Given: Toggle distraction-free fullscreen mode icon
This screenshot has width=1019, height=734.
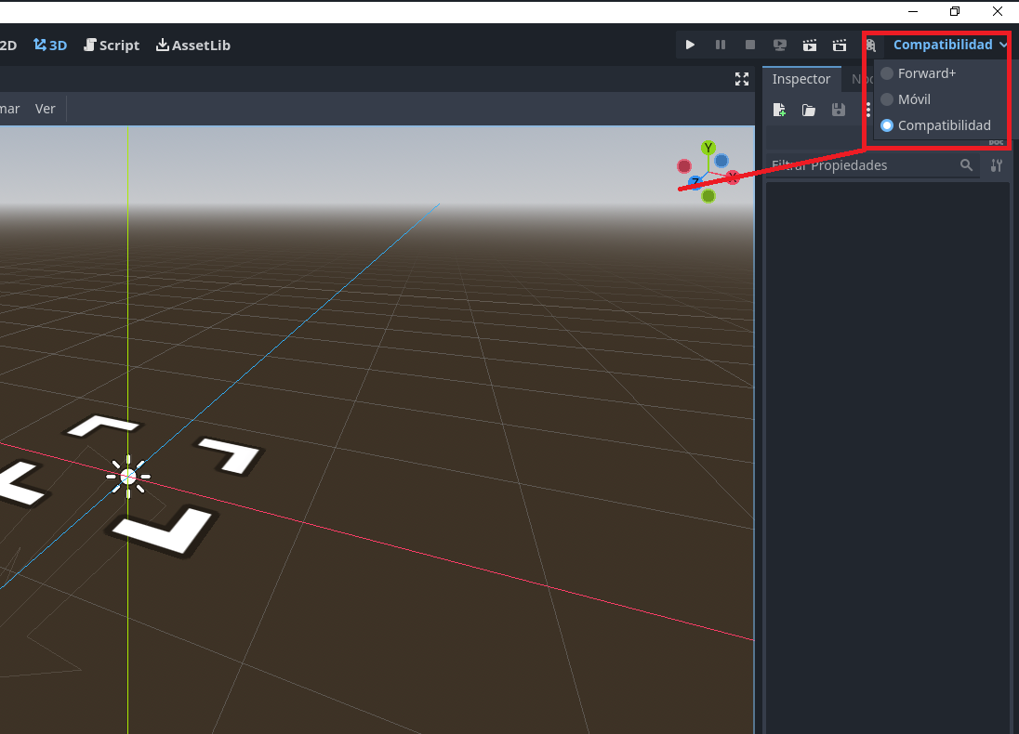Looking at the screenshot, I should [x=742, y=79].
